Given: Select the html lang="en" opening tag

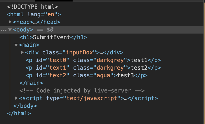Looking at the screenshot, I should (x=34, y=14).
